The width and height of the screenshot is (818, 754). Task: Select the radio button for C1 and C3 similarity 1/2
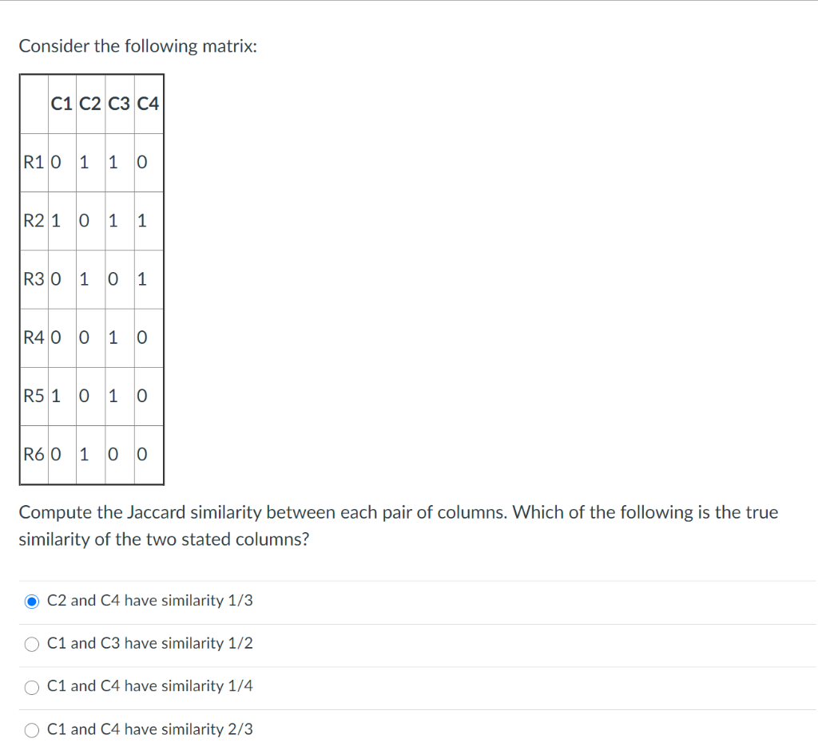click(x=31, y=644)
